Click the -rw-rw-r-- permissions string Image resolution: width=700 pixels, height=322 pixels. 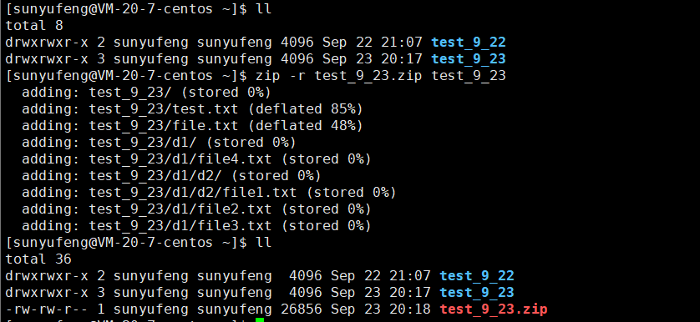tap(47, 309)
